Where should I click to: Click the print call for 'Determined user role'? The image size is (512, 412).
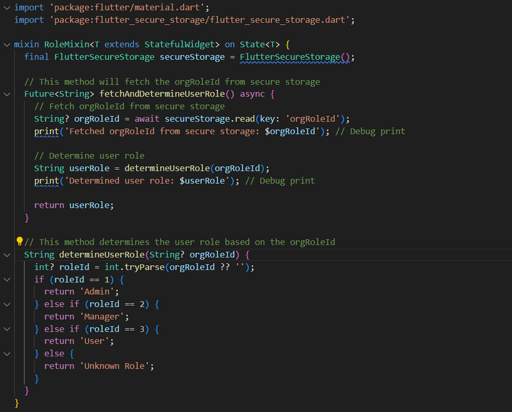44,181
